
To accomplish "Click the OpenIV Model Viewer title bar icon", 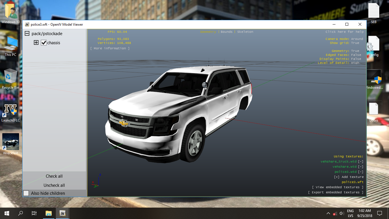I will pos(27,25).
